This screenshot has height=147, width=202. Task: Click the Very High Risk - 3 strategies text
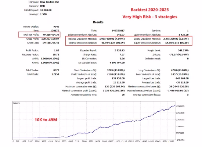pyautogui.click(x=150, y=17)
